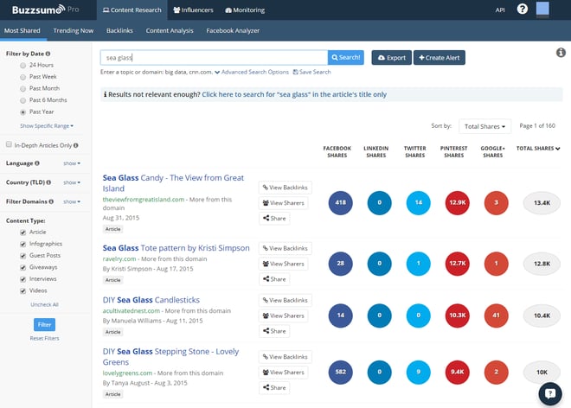Select the Past Year date filter

(23, 112)
